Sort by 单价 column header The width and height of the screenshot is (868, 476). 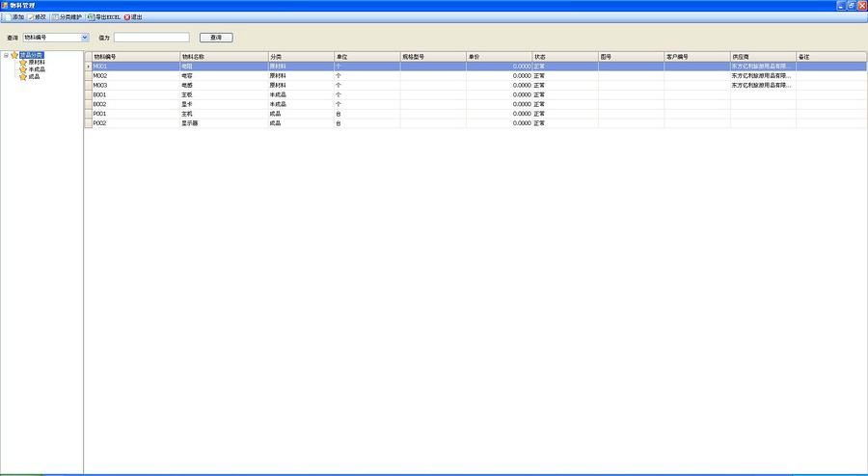(x=499, y=57)
